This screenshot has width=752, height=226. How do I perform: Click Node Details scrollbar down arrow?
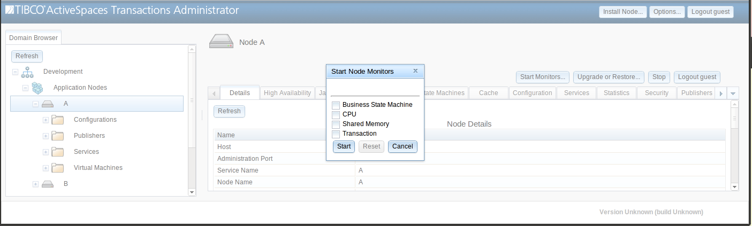coord(734,187)
